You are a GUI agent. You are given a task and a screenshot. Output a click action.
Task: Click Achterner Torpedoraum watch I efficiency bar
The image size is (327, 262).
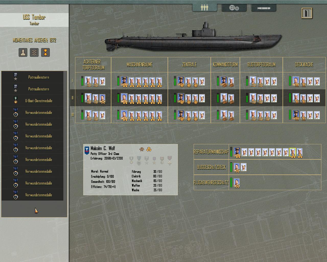coord(82,81)
